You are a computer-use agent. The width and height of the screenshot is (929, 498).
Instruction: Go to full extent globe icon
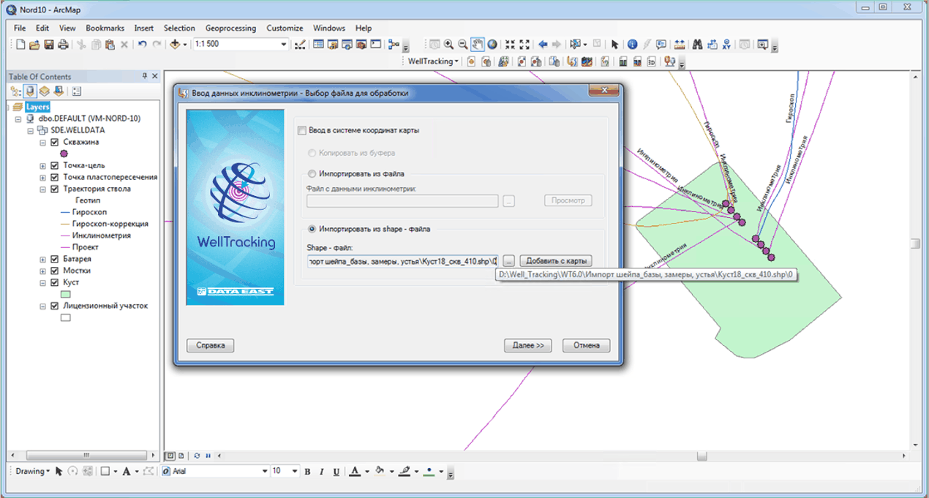[492, 45]
